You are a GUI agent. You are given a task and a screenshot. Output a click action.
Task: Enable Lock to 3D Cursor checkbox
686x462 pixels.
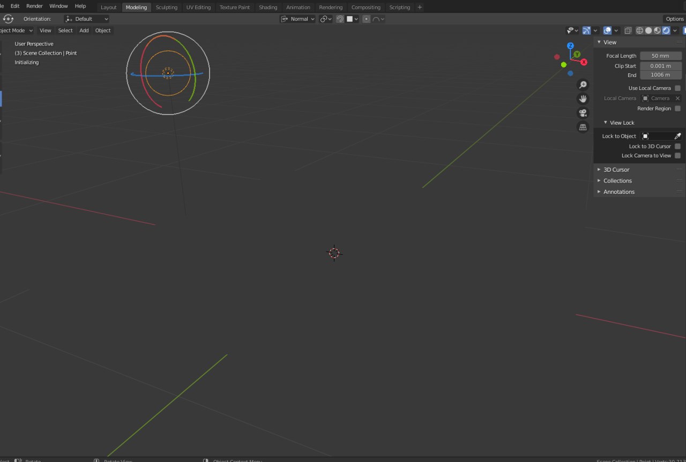tap(677, 146)
